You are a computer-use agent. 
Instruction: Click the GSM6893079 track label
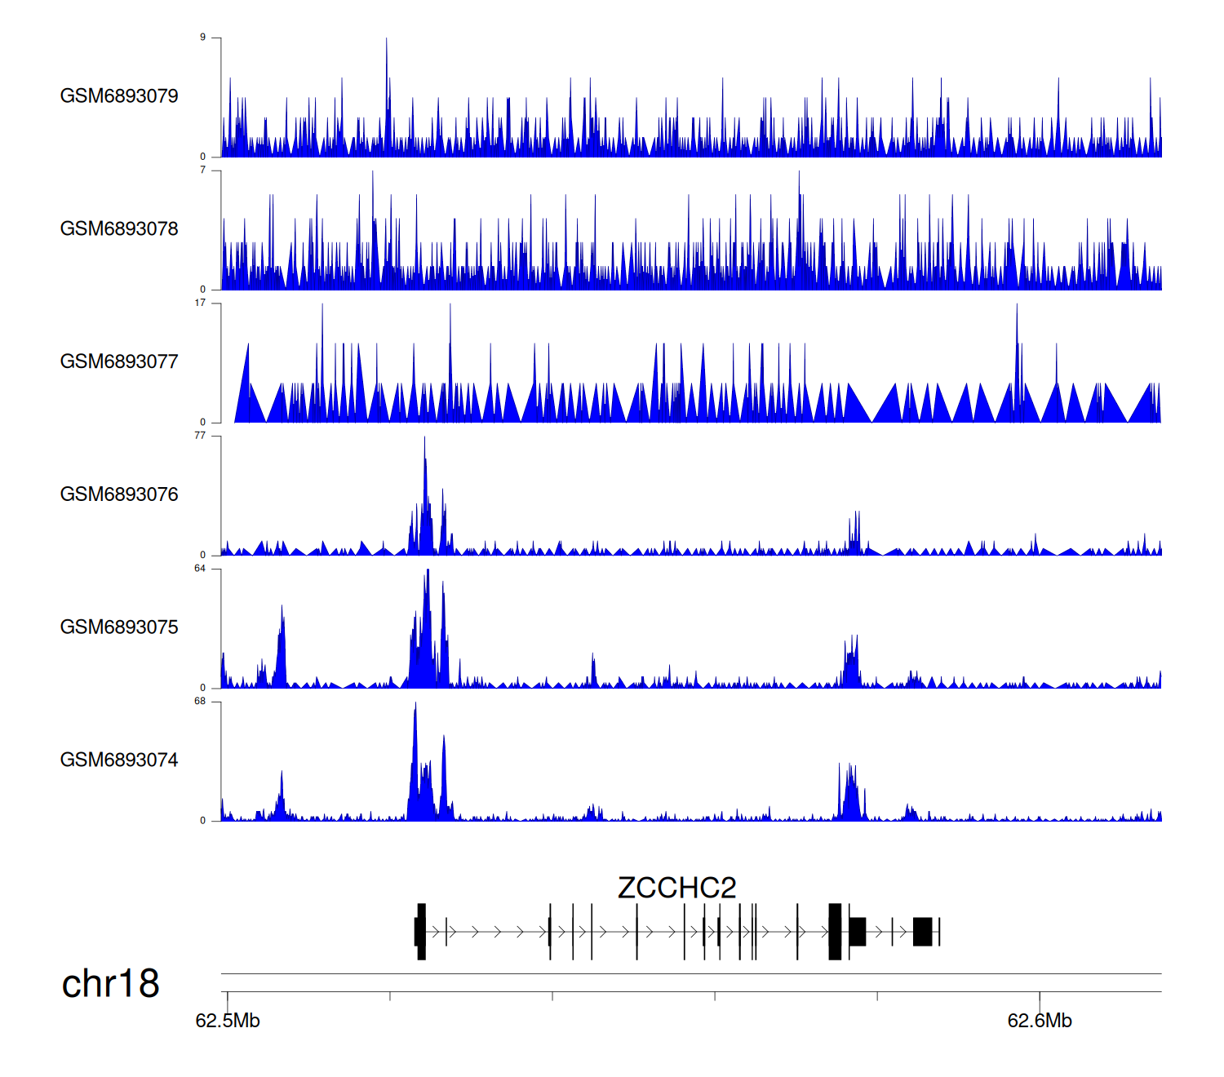(x=119, y=96)
